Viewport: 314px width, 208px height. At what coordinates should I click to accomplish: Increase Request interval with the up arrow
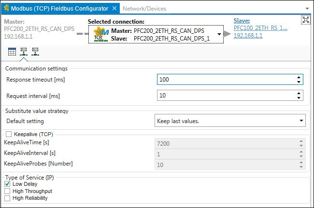point(299,94)
